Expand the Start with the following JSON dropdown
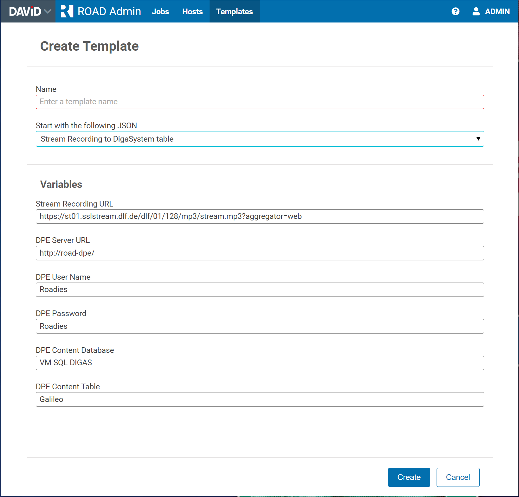 [259, 139]
